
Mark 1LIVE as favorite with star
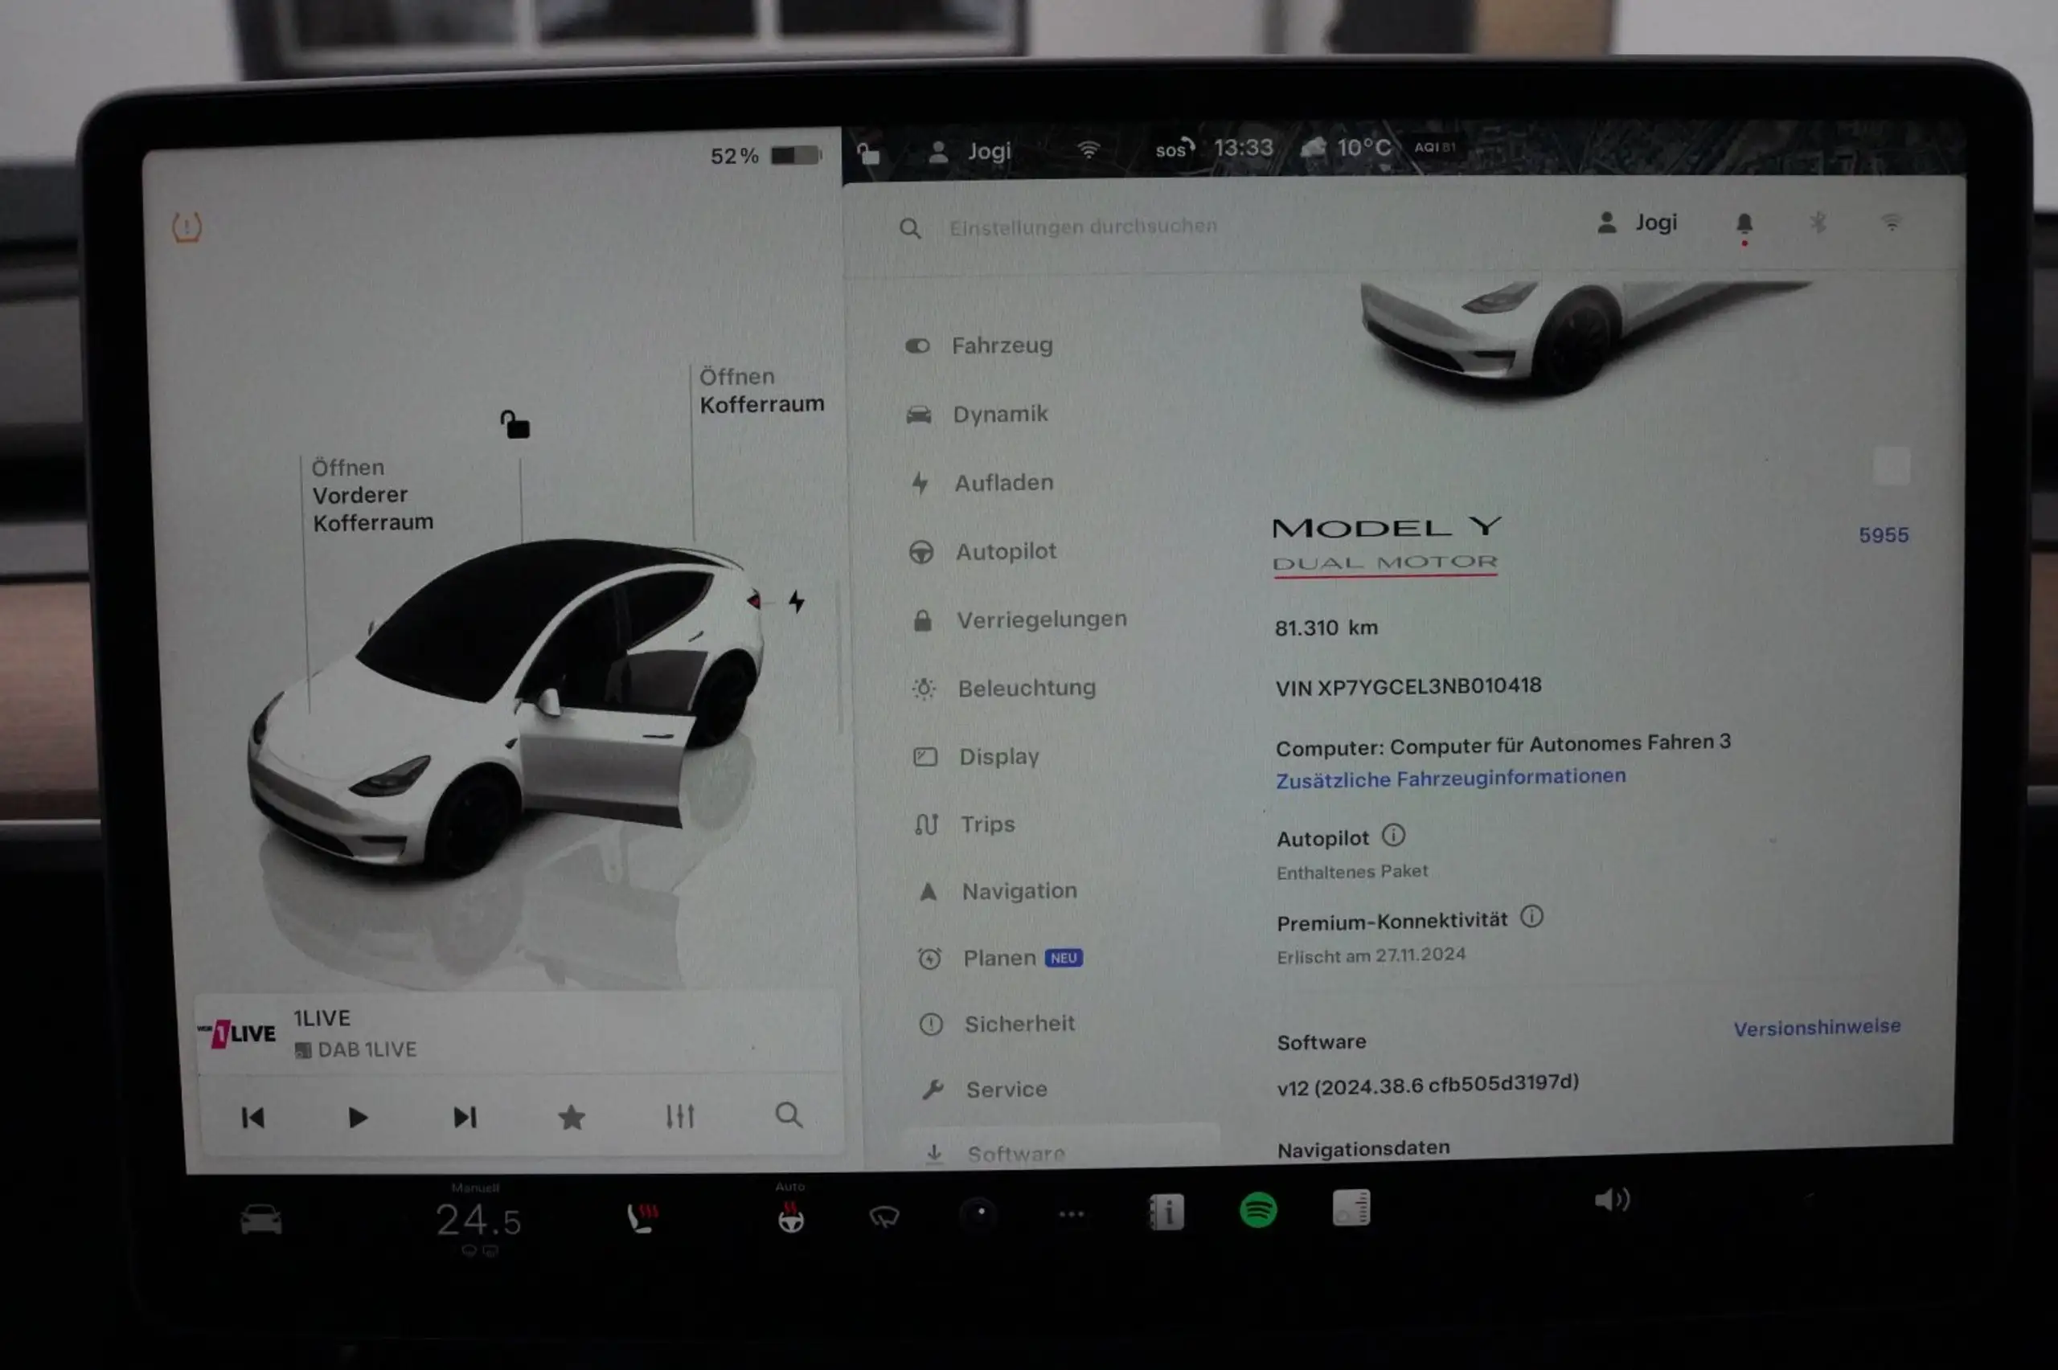(572, 1117)
